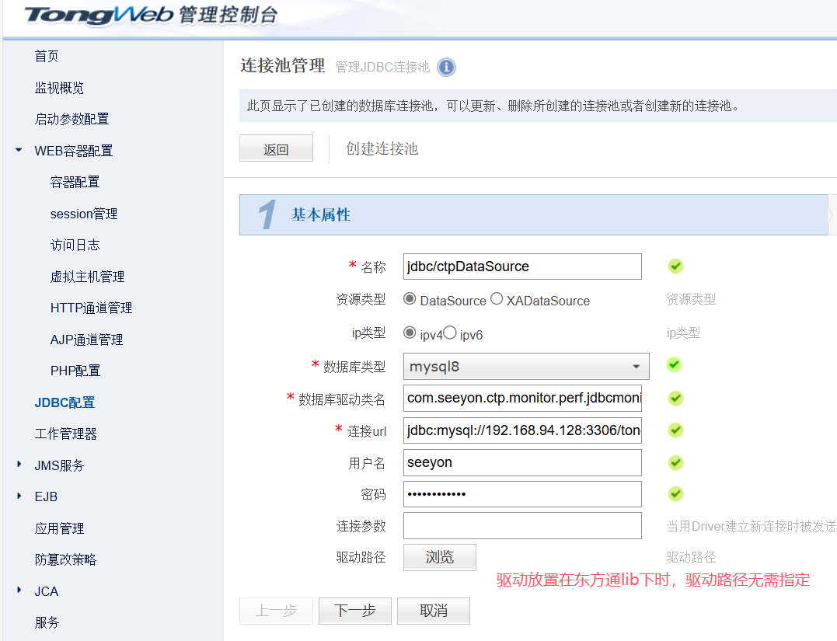The height and width of the screenshot is (641, 837).
Task: Select the XADataSource resource type radio
Action: (497, 299)
